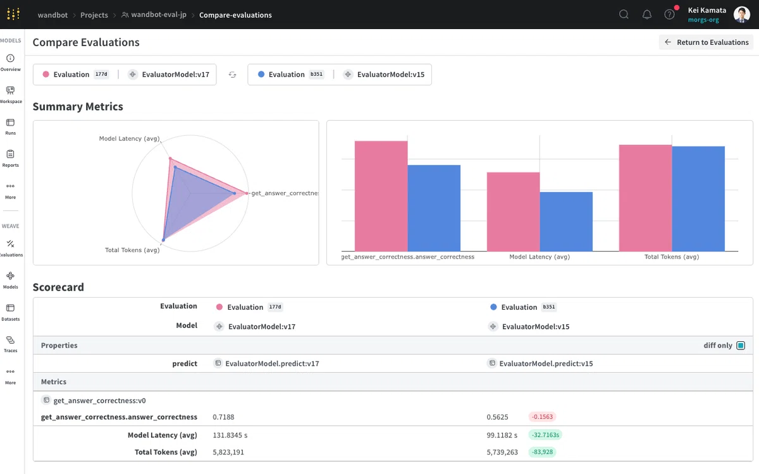Open the help question mark icon

[669, 15]
